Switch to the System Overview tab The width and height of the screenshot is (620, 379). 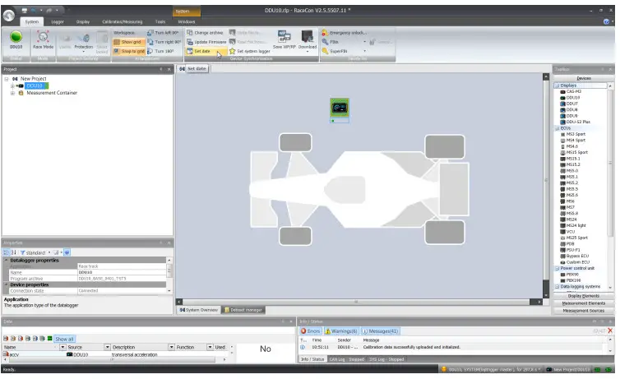(198, 310)
